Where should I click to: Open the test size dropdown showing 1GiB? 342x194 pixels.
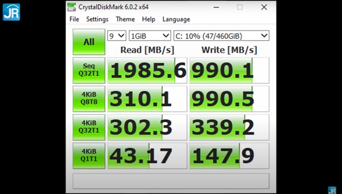(x=150, y=36)
